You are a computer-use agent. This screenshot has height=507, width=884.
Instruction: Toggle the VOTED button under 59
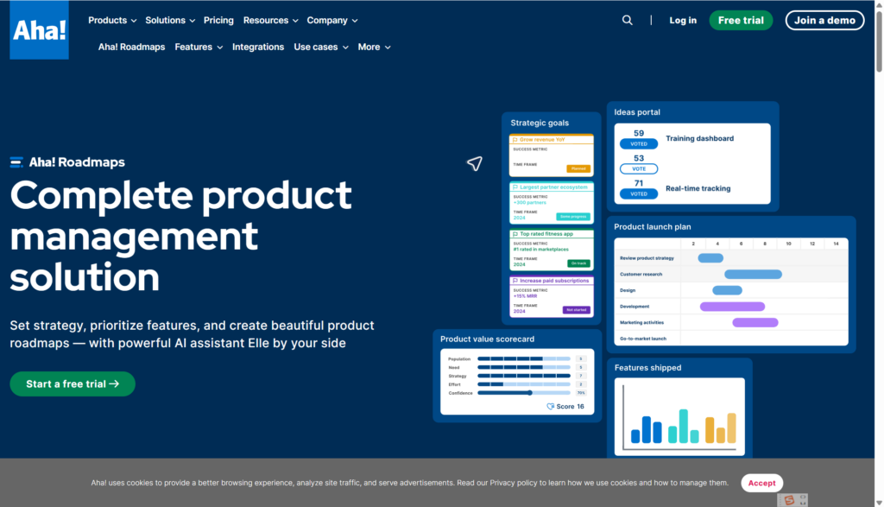639,144
